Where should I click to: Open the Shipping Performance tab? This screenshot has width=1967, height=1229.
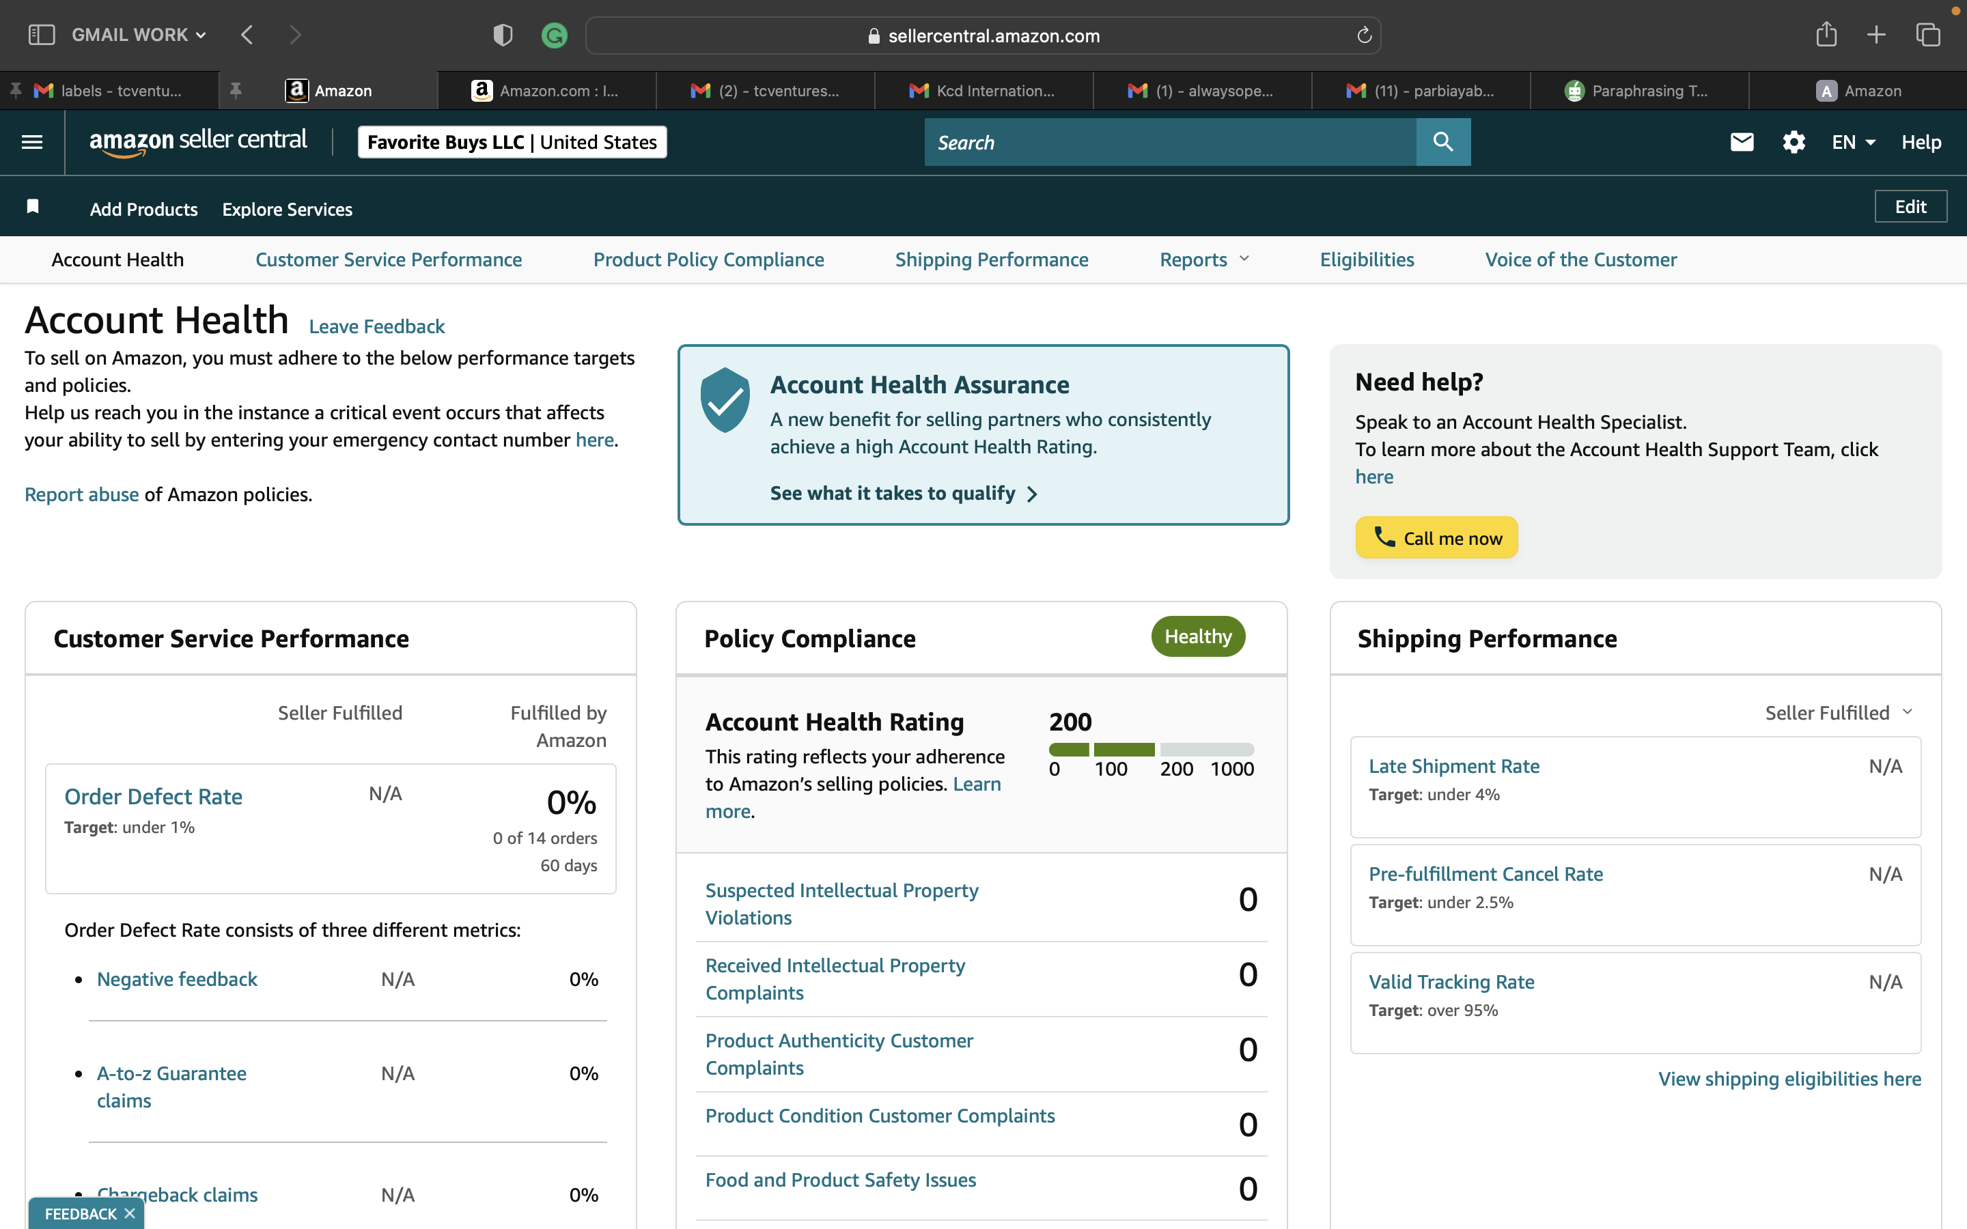pyautogui.click(x=992, y=259)
